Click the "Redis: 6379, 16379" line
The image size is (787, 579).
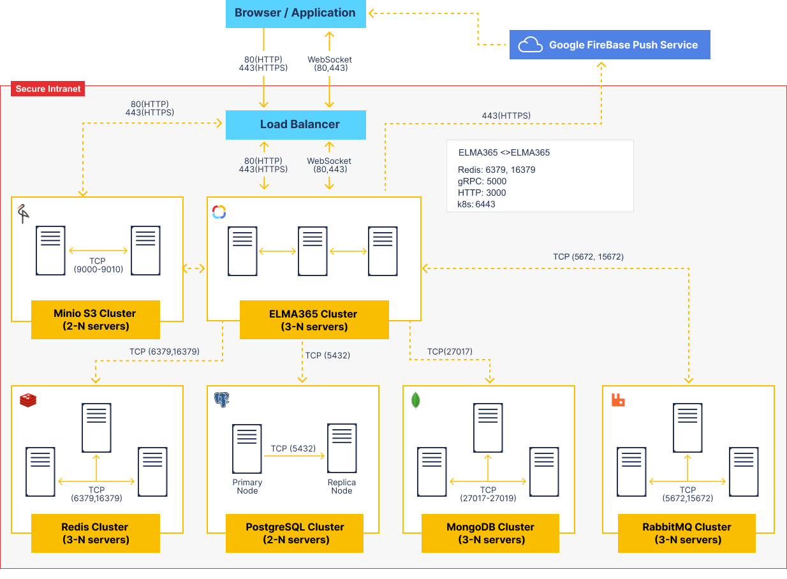497,170
